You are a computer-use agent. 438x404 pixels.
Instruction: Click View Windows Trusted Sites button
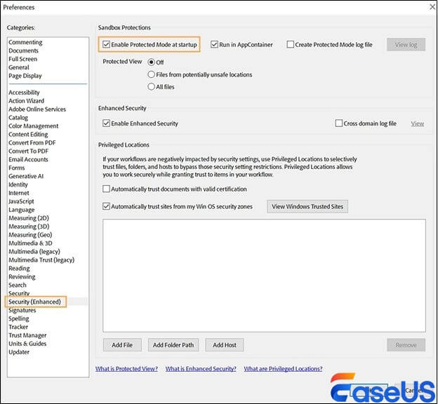coord(307,206)
